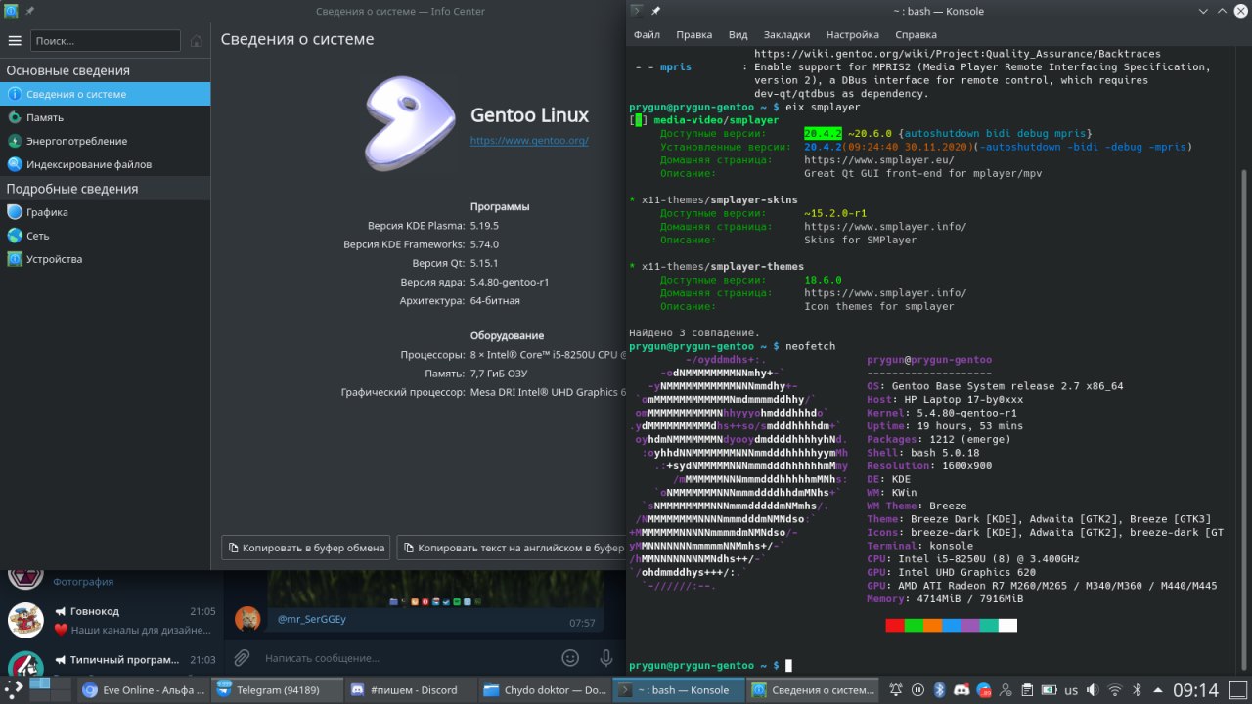1252x704 pixels.
Task: Click the blue Bluetooth tray icon
Action: pos(937,689)
